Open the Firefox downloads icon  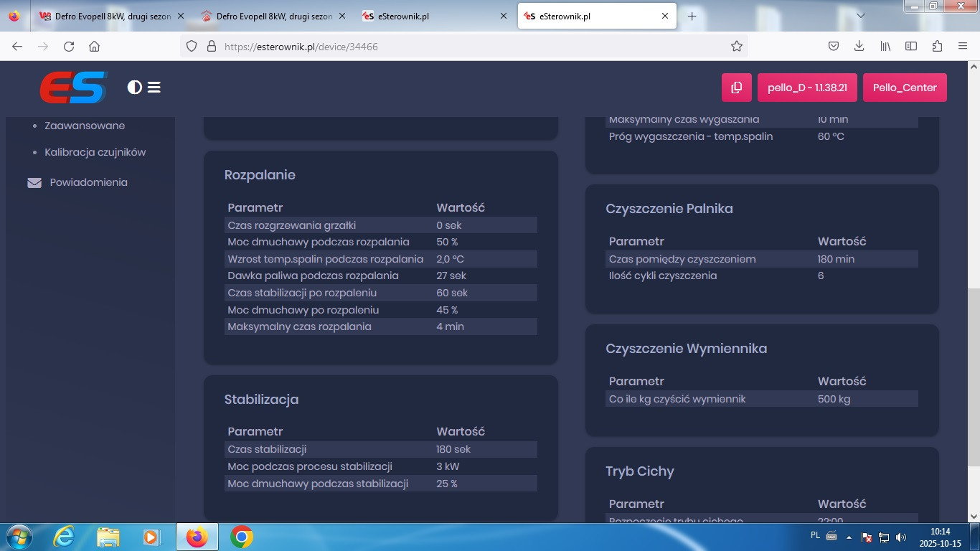point(859,47)
